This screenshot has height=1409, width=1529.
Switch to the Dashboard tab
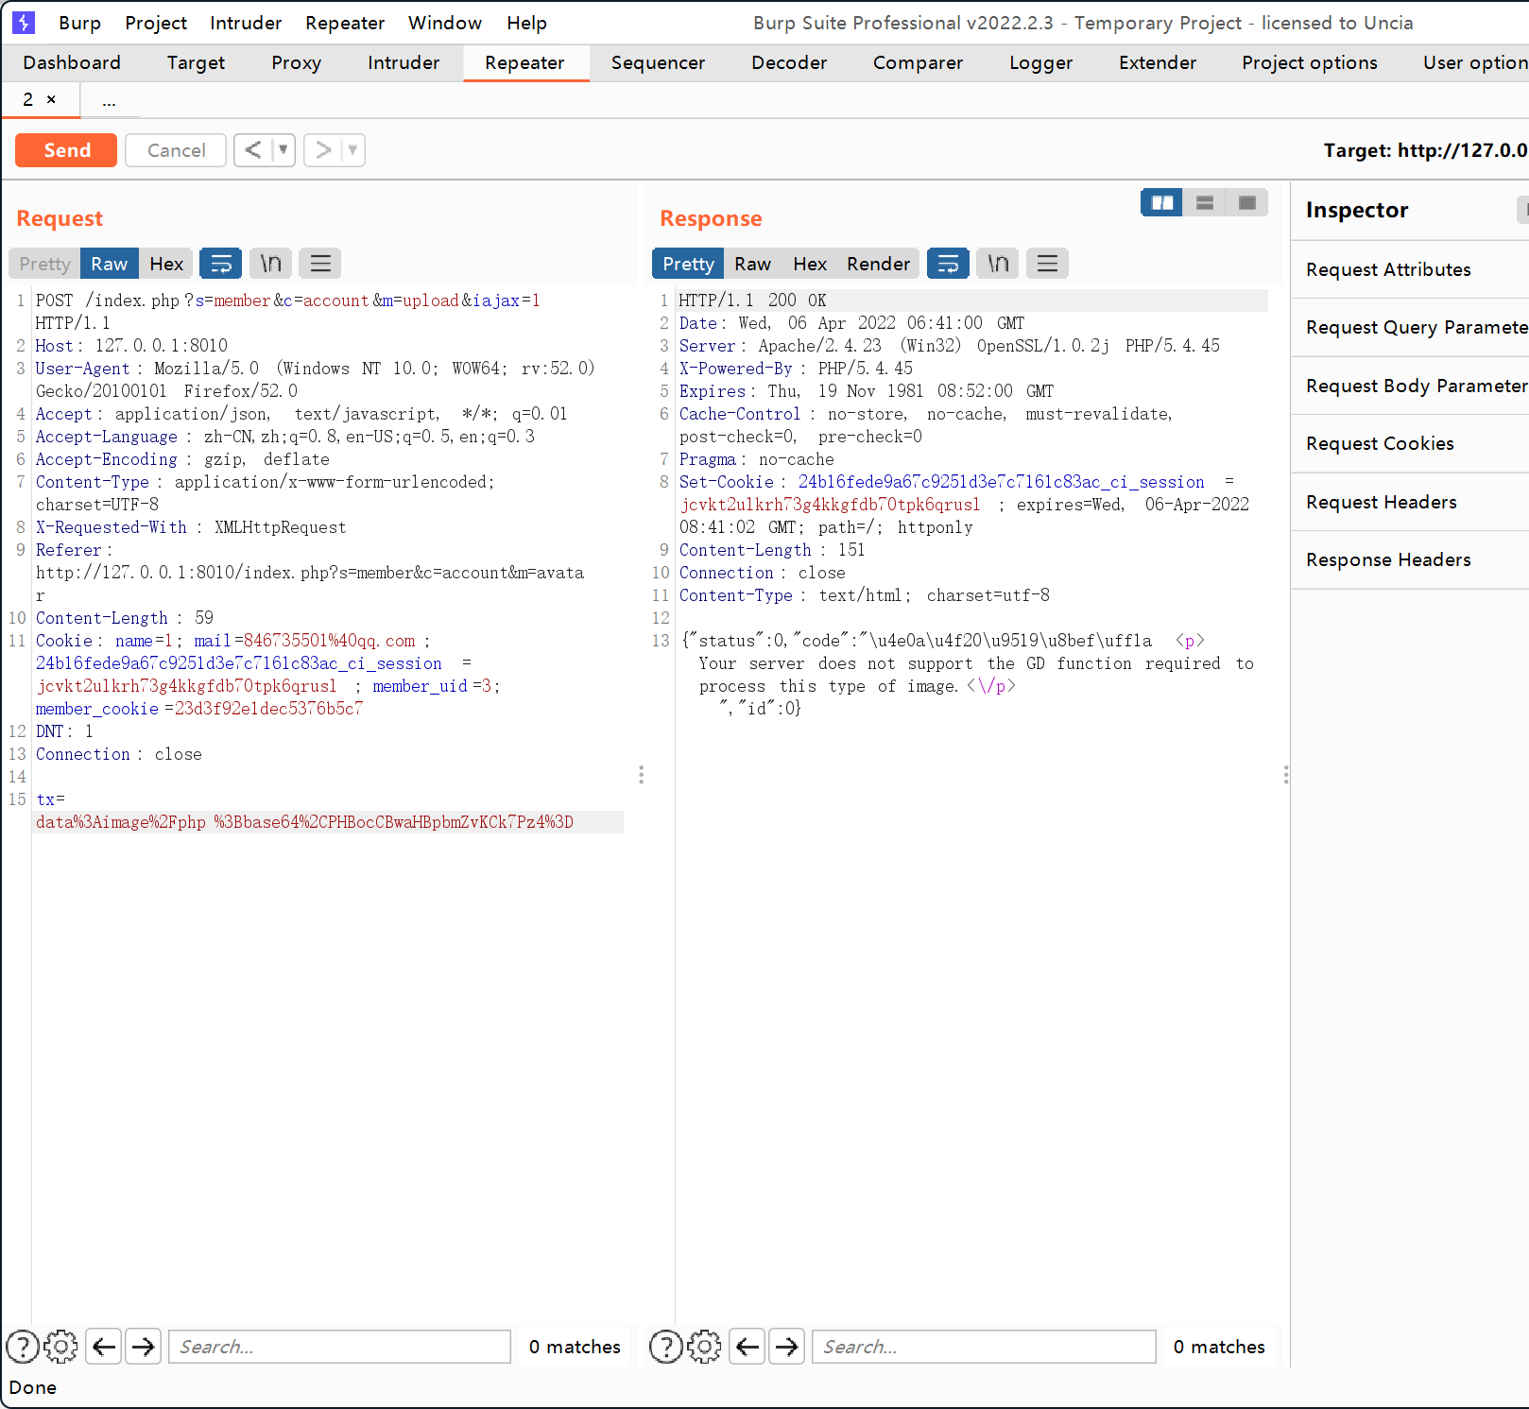[72, 62]
